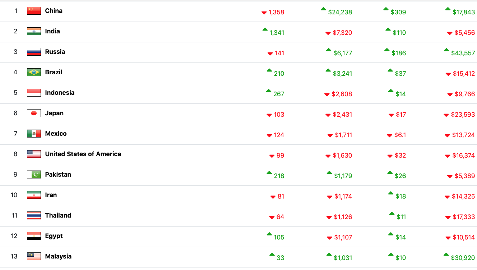477x270 pixels.
Task: Click the Egypt flag icon
Action: click(34, 236)
